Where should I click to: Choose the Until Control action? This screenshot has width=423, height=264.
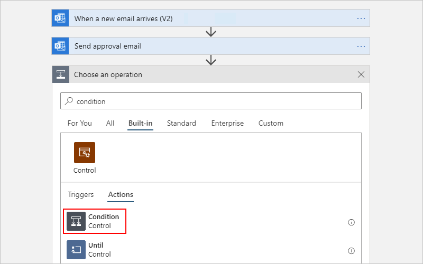[89, 250]
